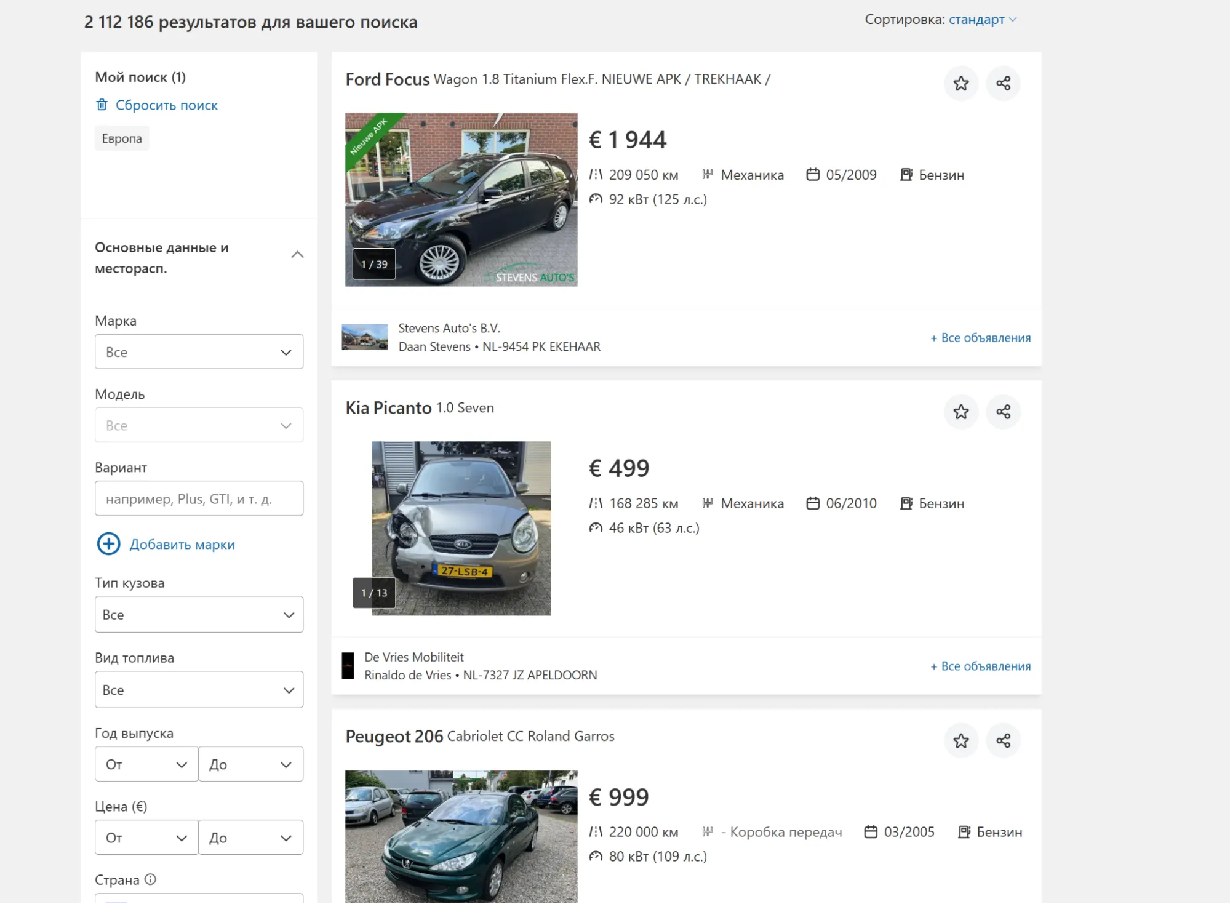
Task: Open the Цена От dropdown
Action: [x=146, y=838]
